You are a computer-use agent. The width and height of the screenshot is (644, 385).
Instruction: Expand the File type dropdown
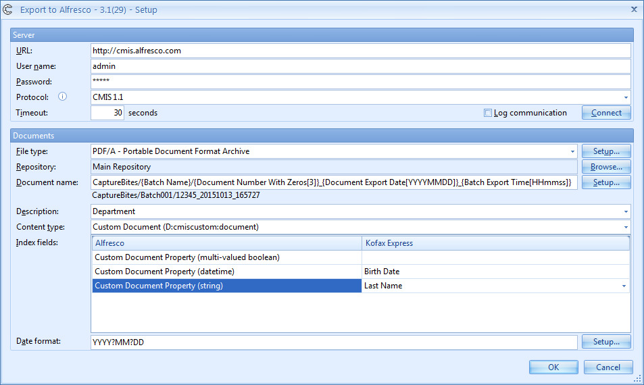tap(572, 152)
